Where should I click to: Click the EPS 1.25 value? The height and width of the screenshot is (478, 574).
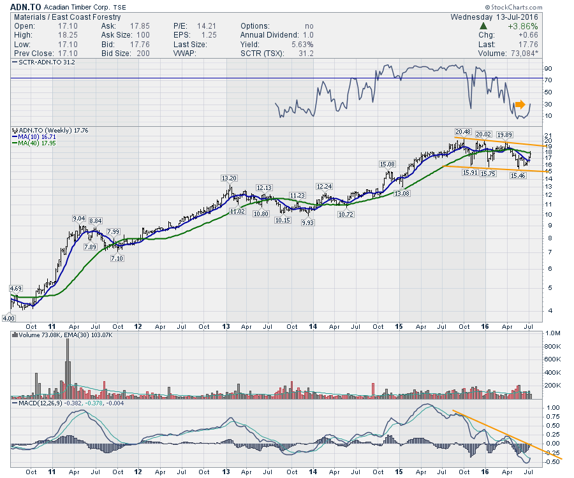point(209,35)
